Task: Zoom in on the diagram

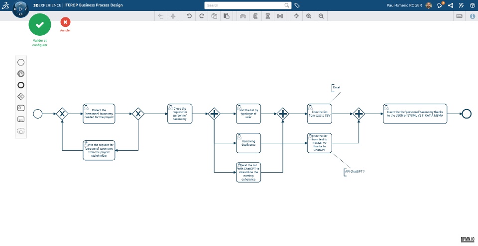Action: coord(309,16)
